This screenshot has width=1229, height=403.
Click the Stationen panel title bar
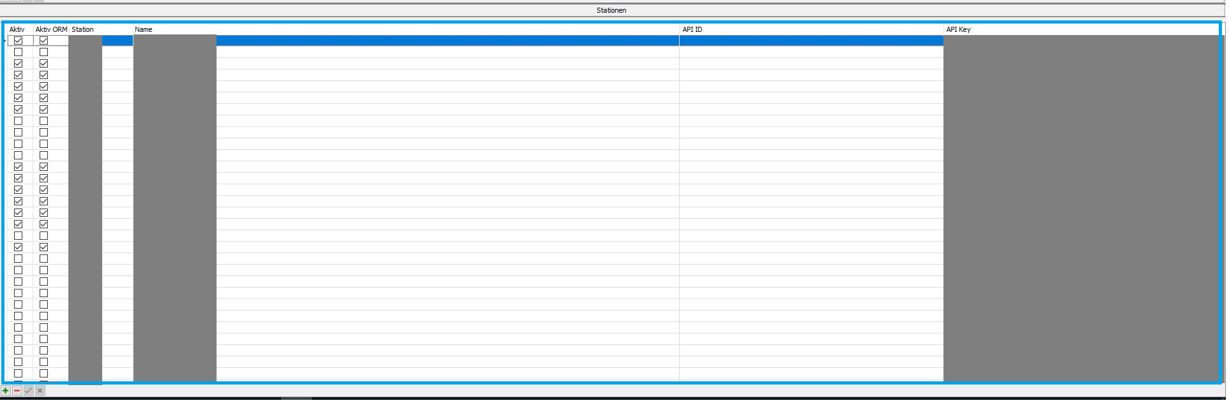click(611, 10)
